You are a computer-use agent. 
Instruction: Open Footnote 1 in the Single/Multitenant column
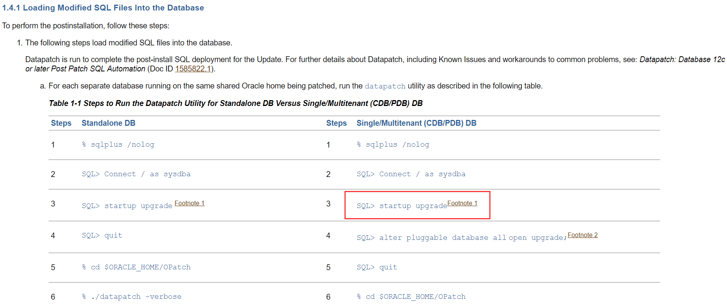(x=462, y=203)
